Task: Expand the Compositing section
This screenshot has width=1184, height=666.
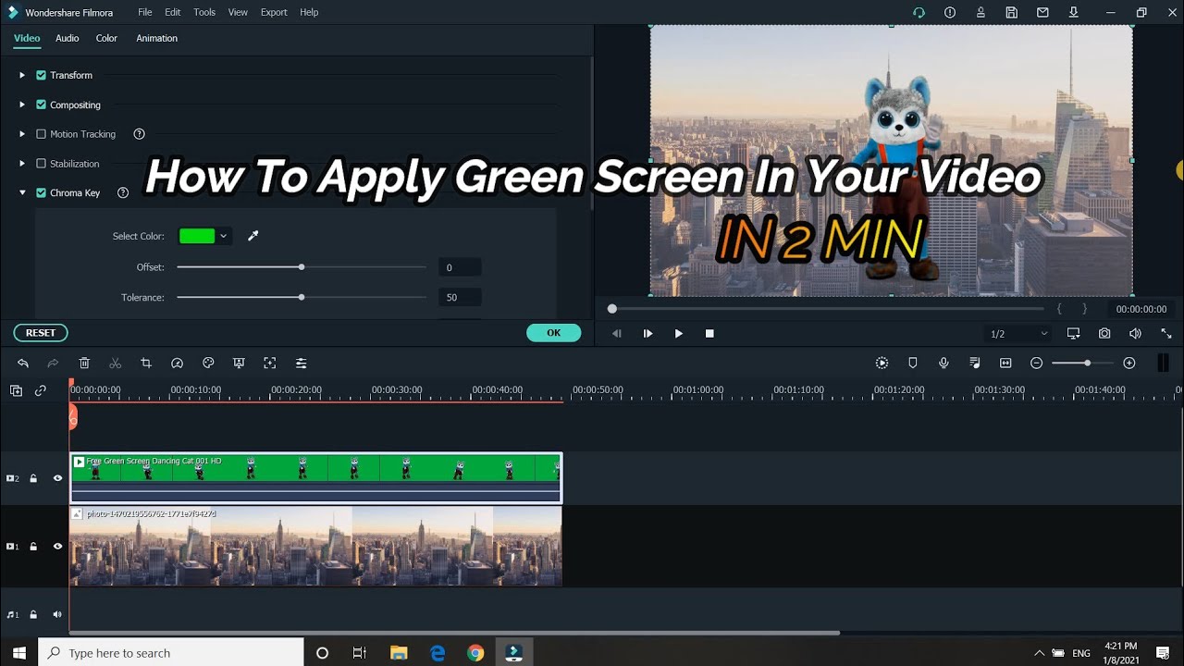Action: tap(22, 105)
